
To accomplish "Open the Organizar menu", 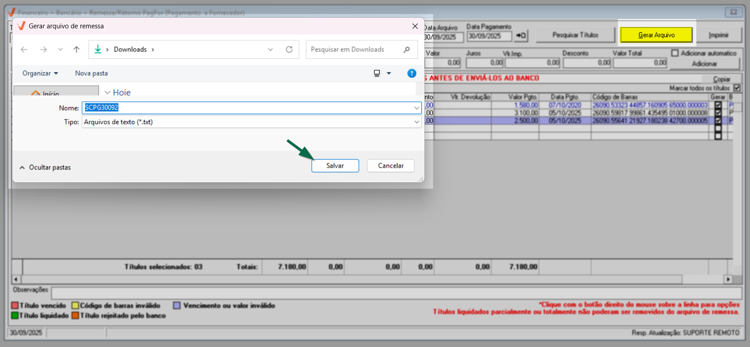I will click(x=40, y=73).
